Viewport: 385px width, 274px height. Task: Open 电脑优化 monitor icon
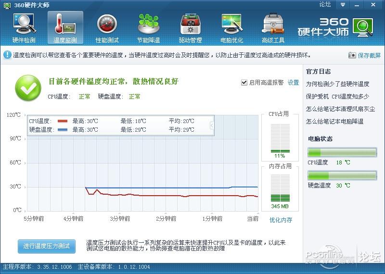[231, 24]
